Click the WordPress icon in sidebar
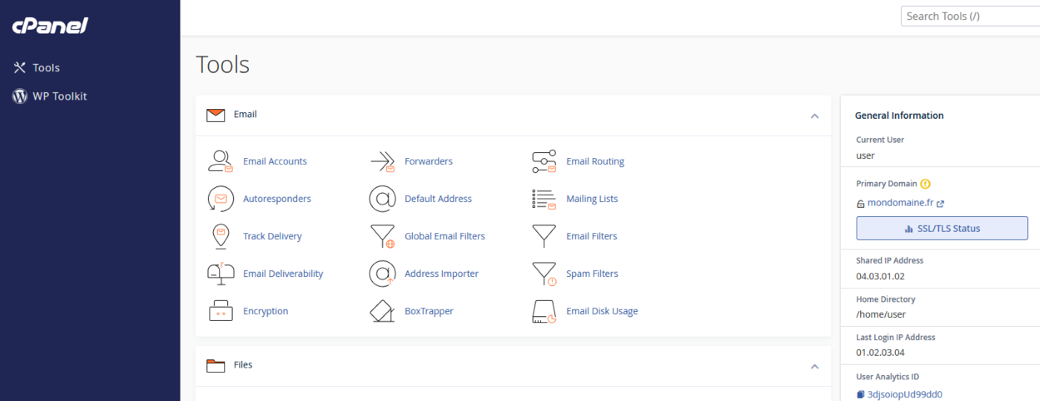Viewport: 1040px width, 401px height. coord(19,96)
